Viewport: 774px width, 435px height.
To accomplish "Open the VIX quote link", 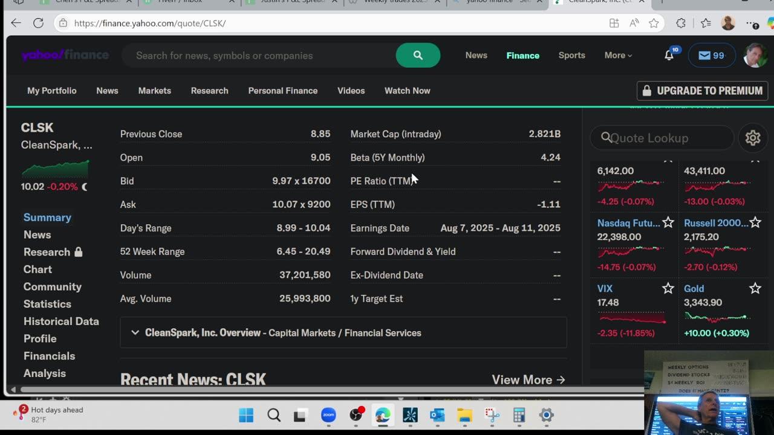I will click(605, 289).
